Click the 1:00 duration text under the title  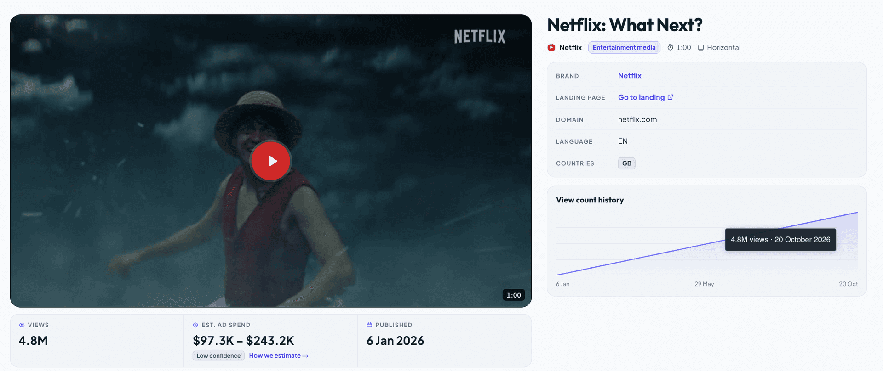[x=683, y=47]
